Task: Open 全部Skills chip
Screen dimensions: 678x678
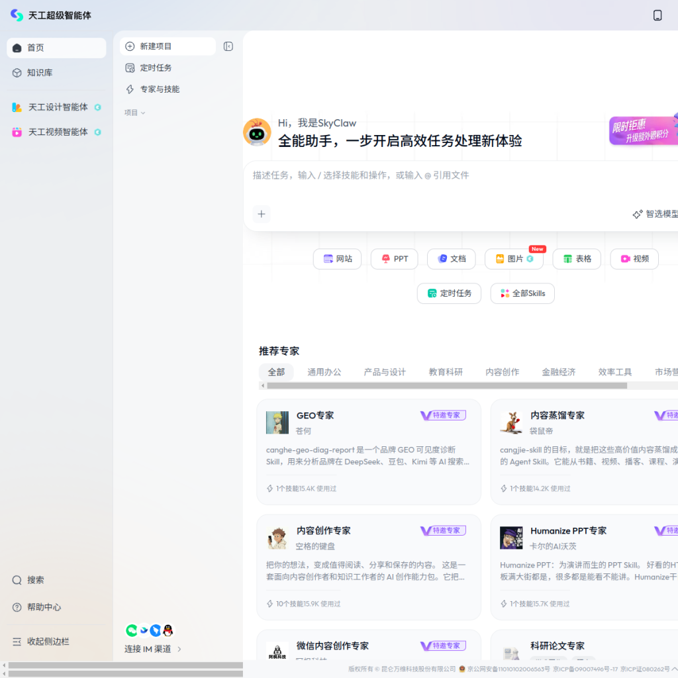Action: click(x=522, y=293)
